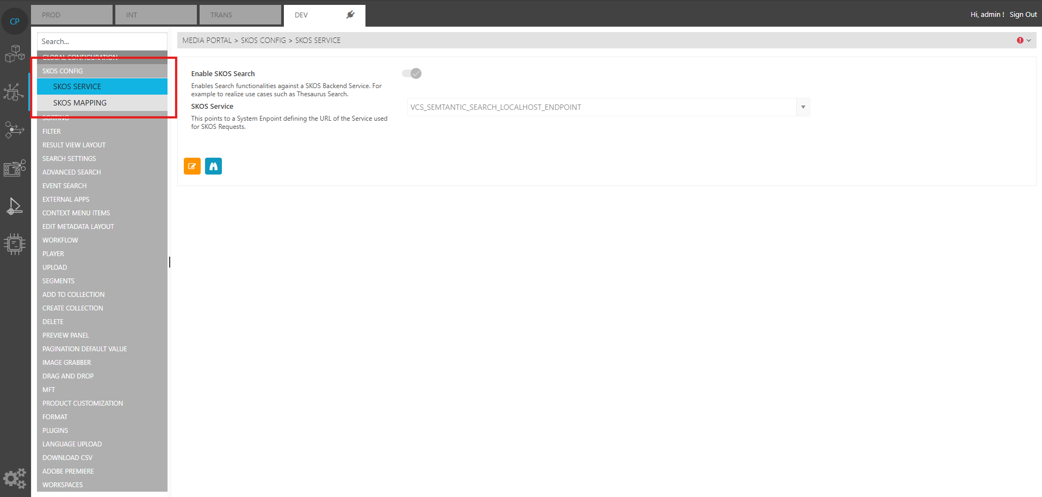Image resolution: width=1042 pixels, height=497 pixels.
Task: Click Sign Out link
Action: (1023, 15)
